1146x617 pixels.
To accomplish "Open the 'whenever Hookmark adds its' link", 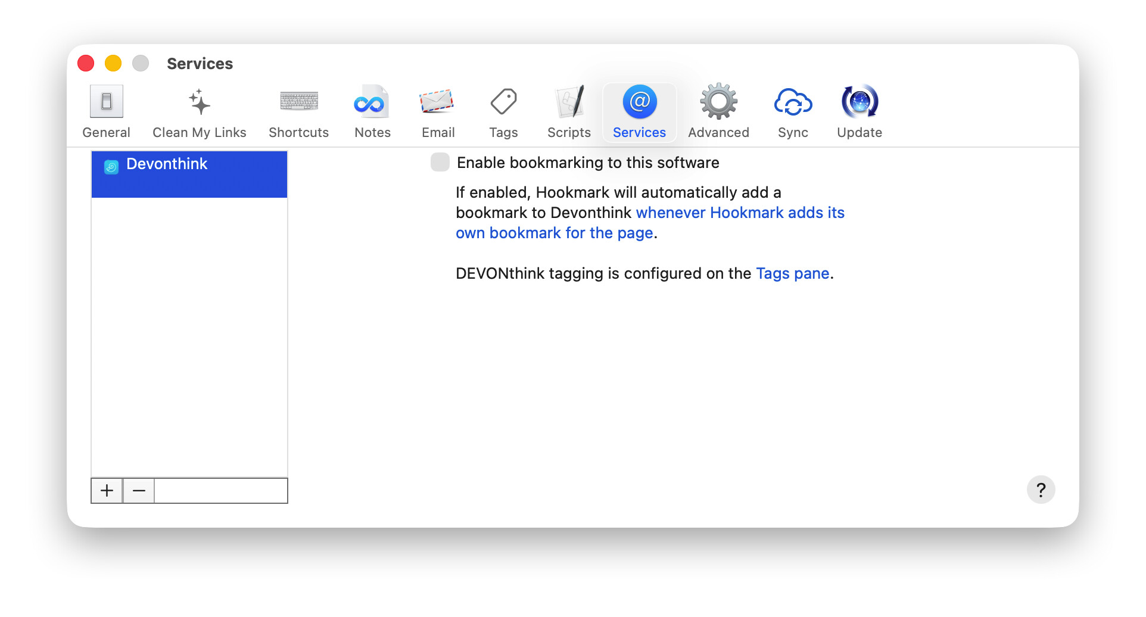I will pos(740,213).
